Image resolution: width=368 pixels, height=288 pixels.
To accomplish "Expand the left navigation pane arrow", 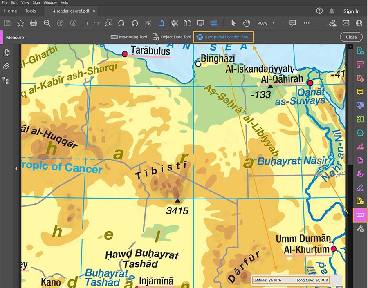I will coord(16,168).
